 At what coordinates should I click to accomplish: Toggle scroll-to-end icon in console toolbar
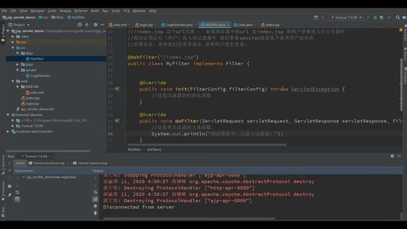(95, 199)
